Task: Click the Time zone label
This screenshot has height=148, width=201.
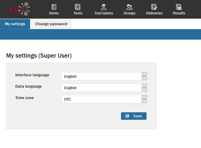Action: [24, 98]
